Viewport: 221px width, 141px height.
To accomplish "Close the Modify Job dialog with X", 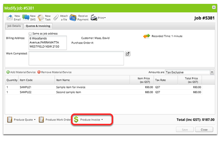I will tap(214, 7).
